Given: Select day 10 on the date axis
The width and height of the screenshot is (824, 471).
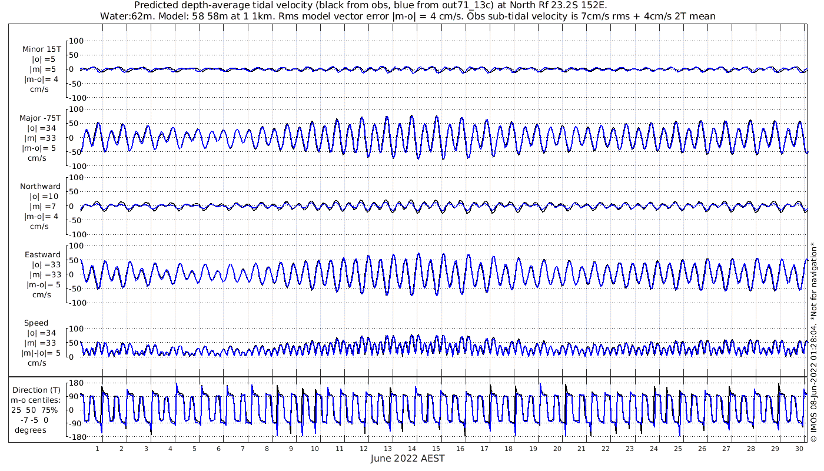Looking at the screenshot, I should 315,449.
